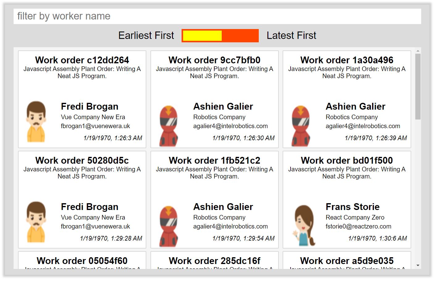Screen dimensions: 436x281
Task: Switch the sort order slider
Action: (220, 36)
